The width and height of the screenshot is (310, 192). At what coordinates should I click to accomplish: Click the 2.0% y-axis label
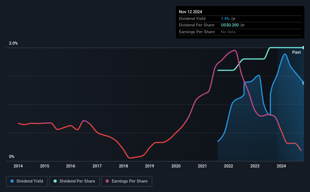13,43
